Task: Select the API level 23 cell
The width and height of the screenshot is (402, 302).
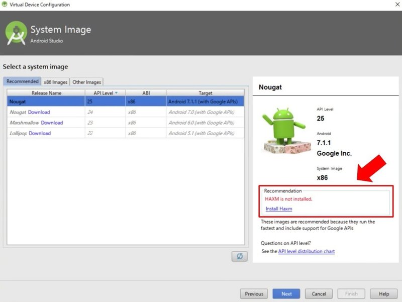Action: coord(106,123)
